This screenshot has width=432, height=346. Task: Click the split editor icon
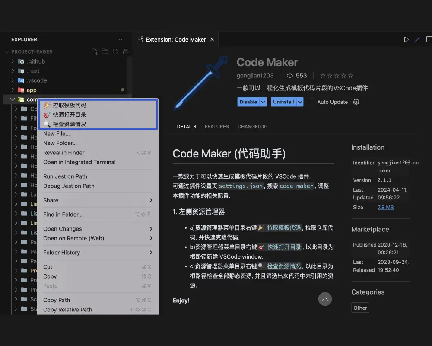[x=429, y=39]
